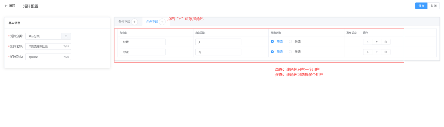Click the 矩阵名称 input field

coord(48,46)
